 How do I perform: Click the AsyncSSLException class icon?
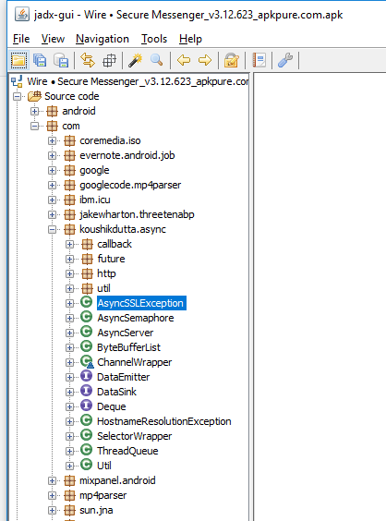[87, 302]
